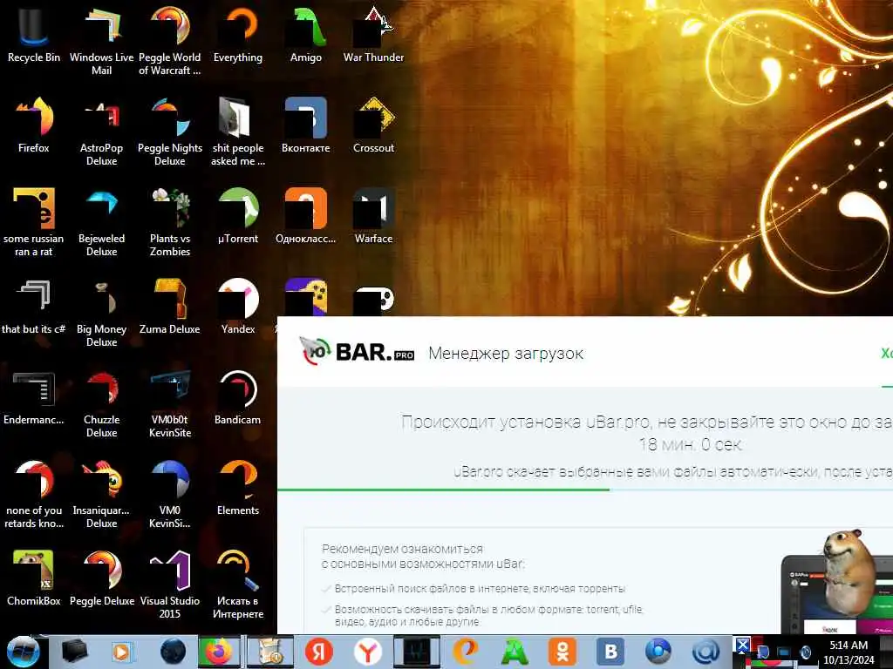Click the Менеджер загрузок heading text
This screenshot has height=669, width=893.
pos(506,354)
